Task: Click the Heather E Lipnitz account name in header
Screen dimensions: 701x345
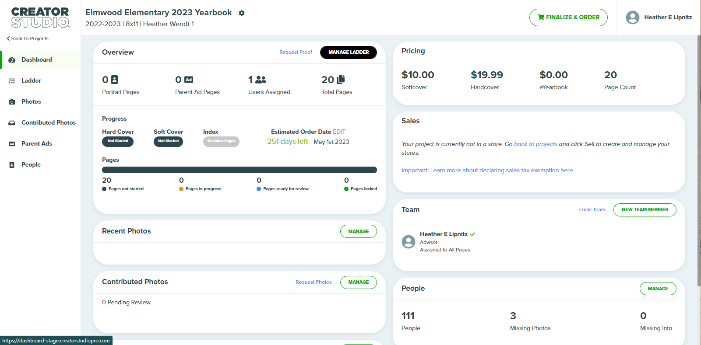Action: (x=668, y=17)
